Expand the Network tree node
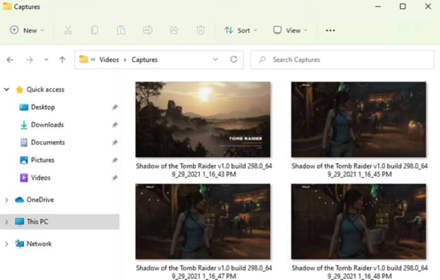 tap(6, 244)
